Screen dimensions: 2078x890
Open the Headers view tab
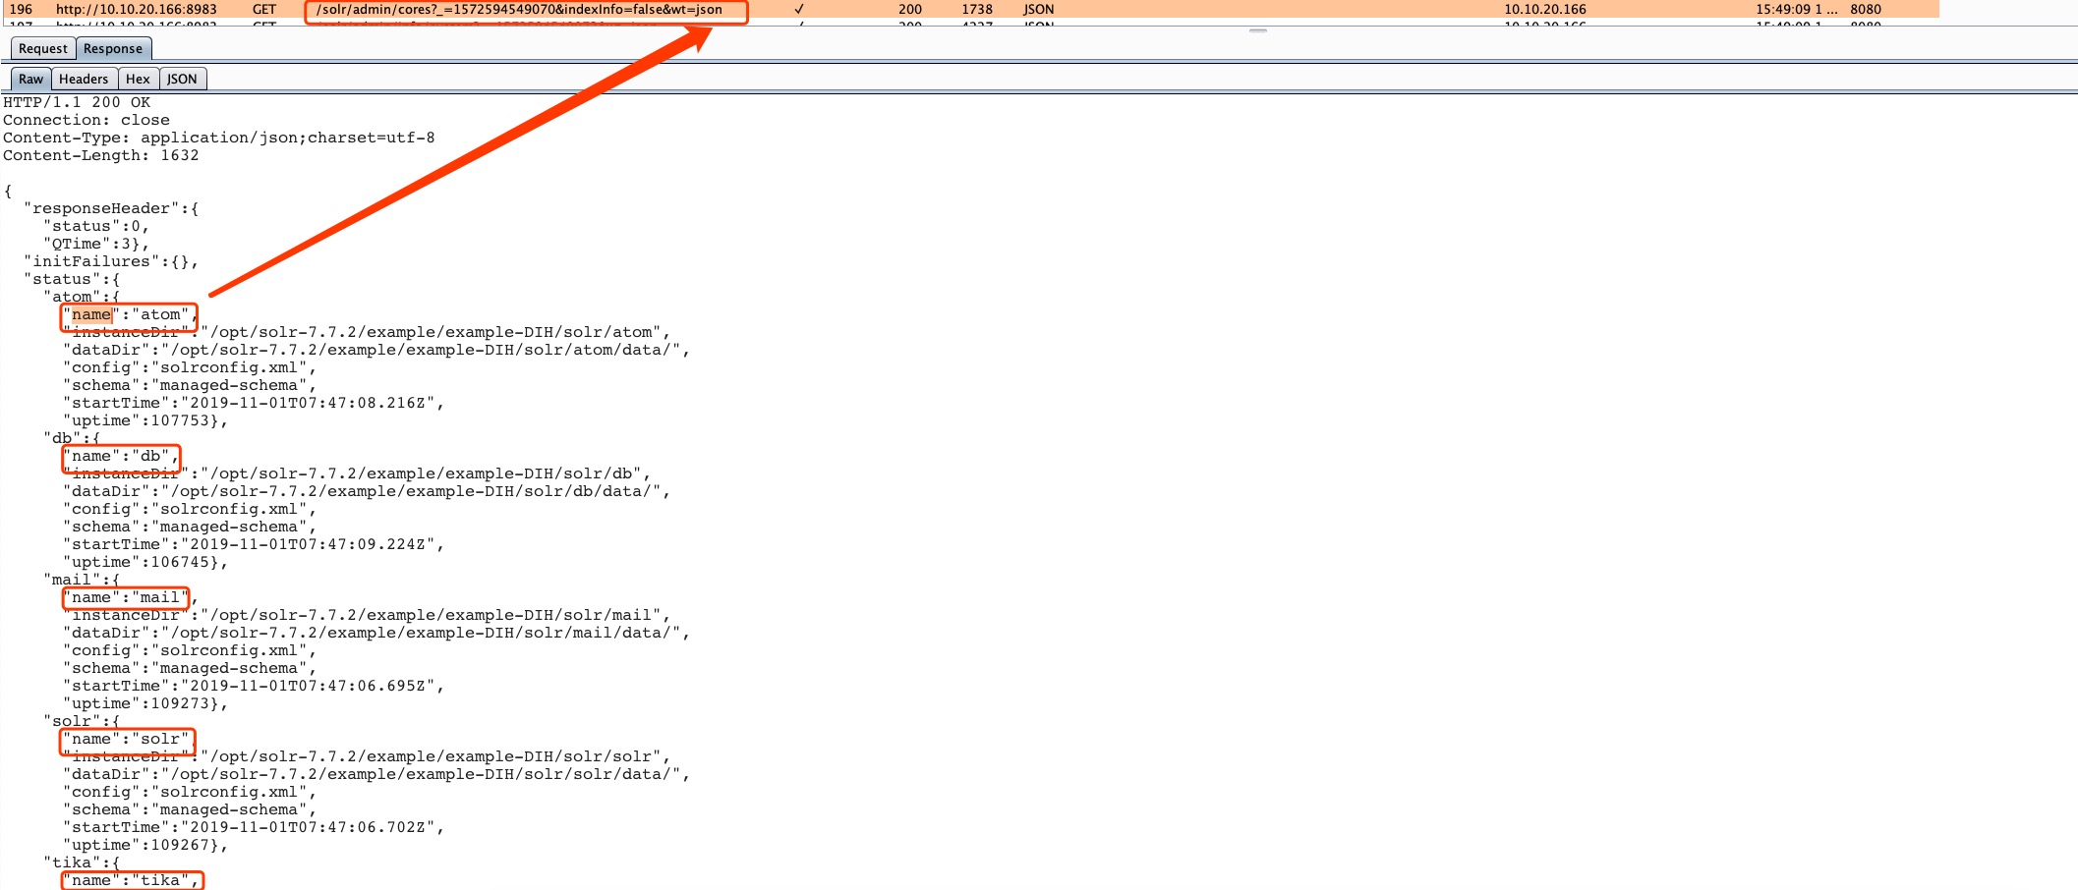pyautogui.click(x=84, y=79)
